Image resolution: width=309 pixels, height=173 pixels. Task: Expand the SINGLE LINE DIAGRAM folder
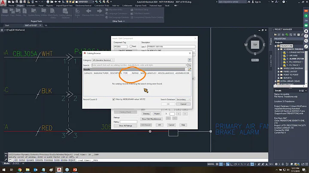279,69
